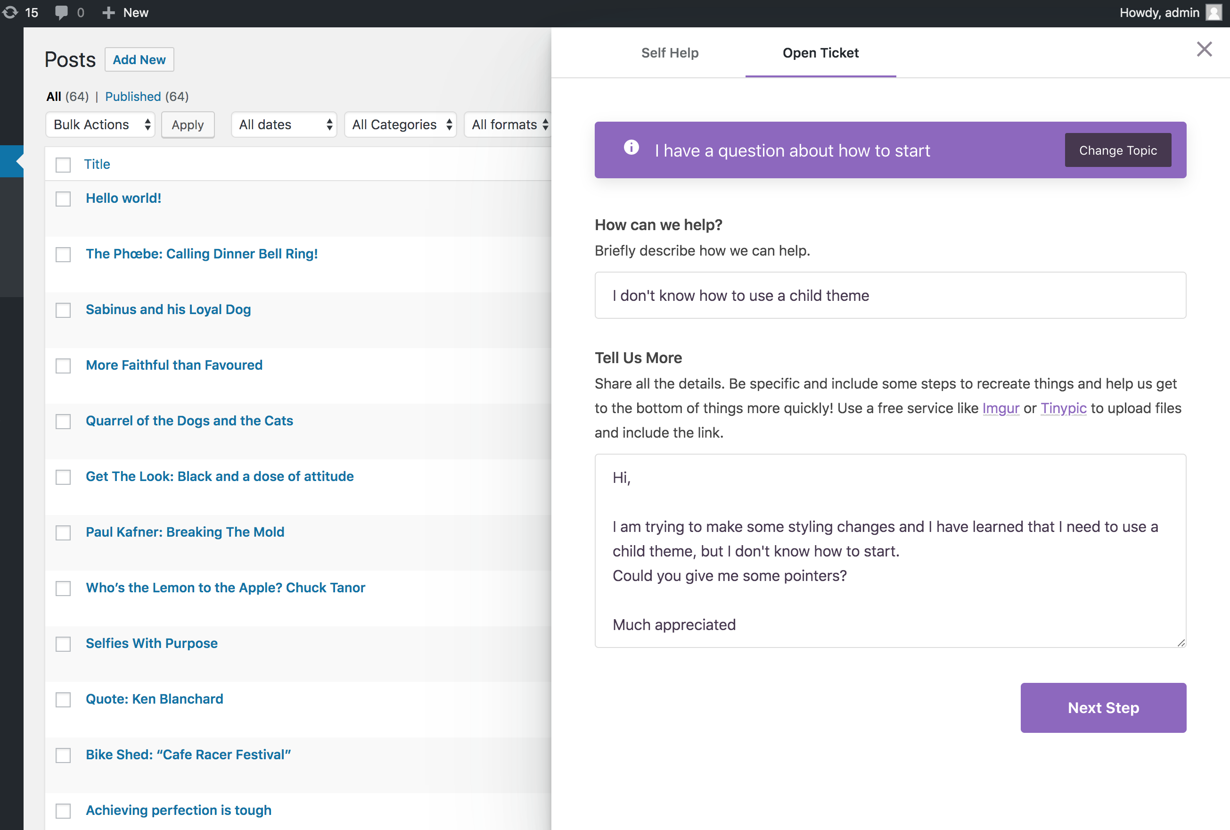The height and width of the screenshot is (830, 1230).
Task: Select the Sabinus and his Loyal Dog checkbox
Action: point(63,310)
